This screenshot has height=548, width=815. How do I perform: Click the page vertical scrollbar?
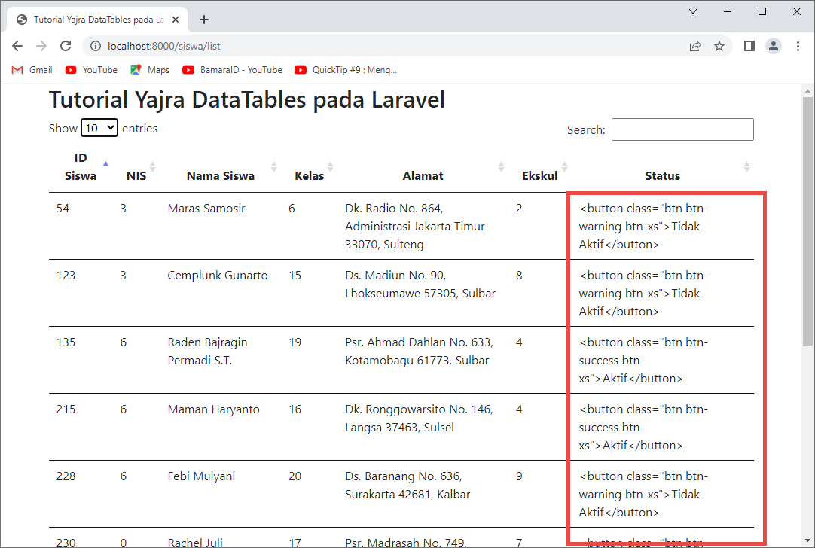click(807, 218)
